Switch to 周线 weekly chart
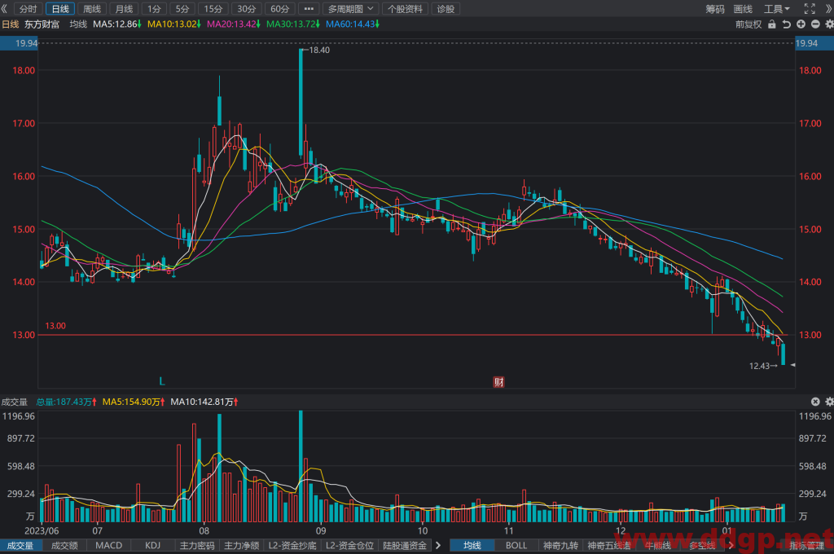The width and height of the screenshot is (834, 554). click(x=92, y=9)
